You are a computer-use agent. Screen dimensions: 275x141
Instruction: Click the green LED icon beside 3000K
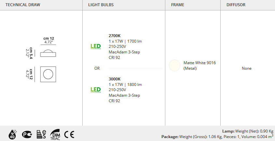pyautogui.click(x=96, y=90)
